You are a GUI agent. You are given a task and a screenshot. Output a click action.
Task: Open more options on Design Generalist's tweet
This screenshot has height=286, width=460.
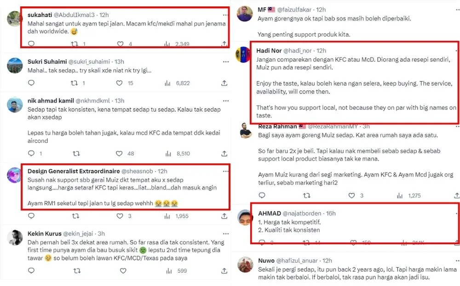click(x=225, y=171)
